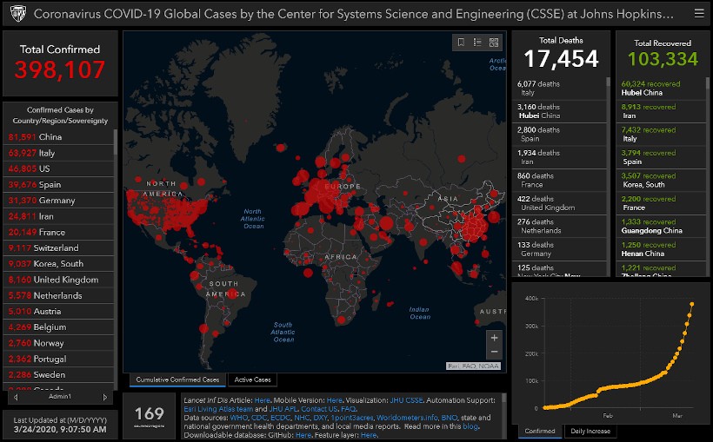
Task: Open the WHO data source link
Action: click(239, 418)
